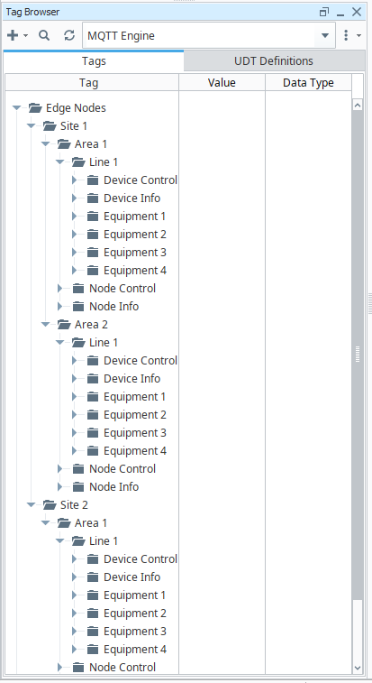Open the three-dot more options menu
Viewport: 372px width, 683px height.
coord(346,35)
